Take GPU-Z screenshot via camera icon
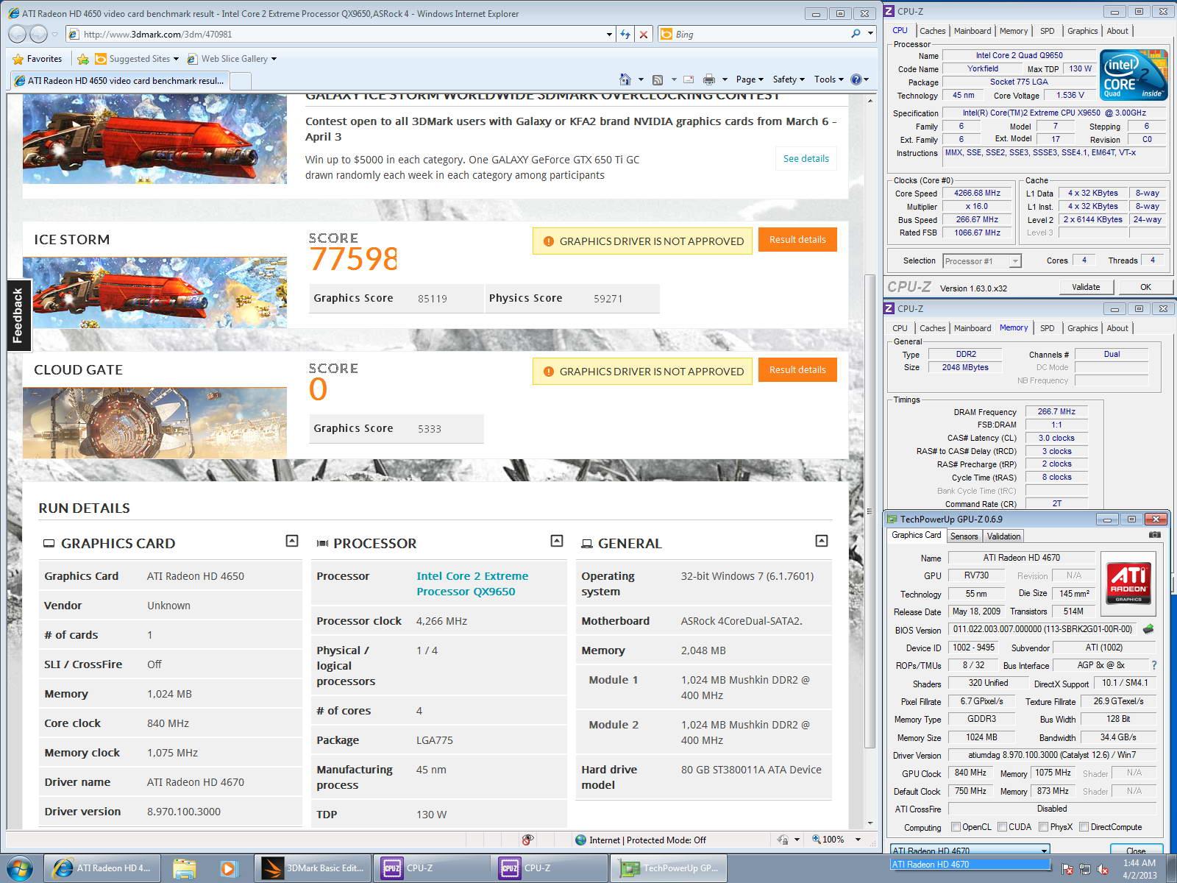The height and width of the screenshot is (883, 1177). (x=1155, y=535)
